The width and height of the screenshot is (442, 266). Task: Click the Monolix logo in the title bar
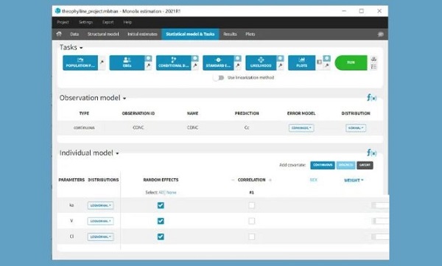click(x=57, y=11)
